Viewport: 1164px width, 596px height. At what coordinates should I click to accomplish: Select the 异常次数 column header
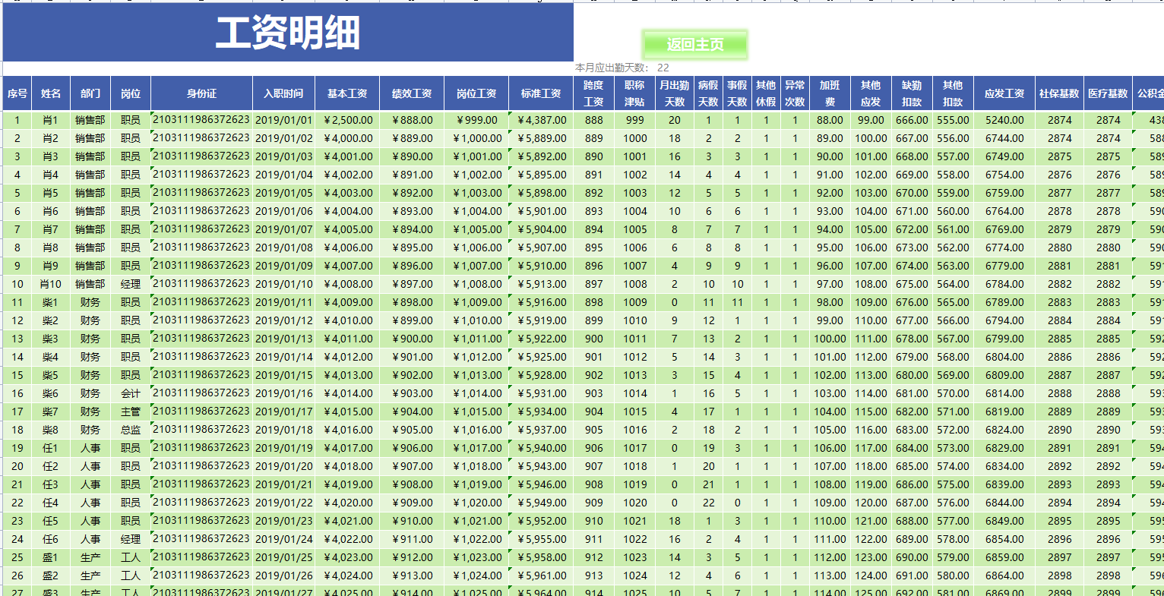coord(795,93)
